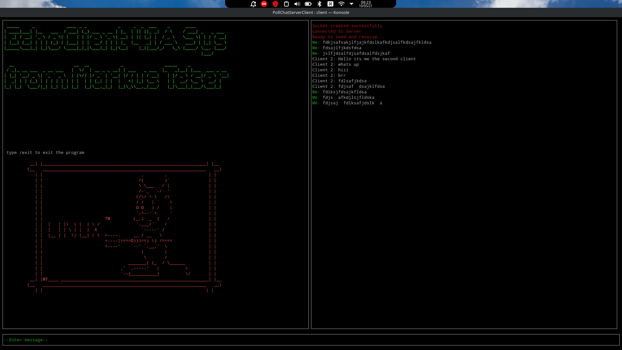Click the Enter message input field
Screen dimensions: 622x350
[x=310, y=340]
